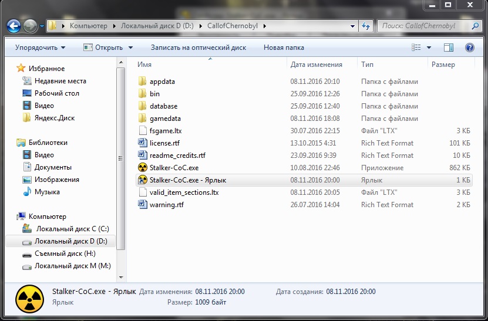Open 'Недавние места' in the sidebar
The width and height of the screenshot is (488, 321).
click(60, 81)
